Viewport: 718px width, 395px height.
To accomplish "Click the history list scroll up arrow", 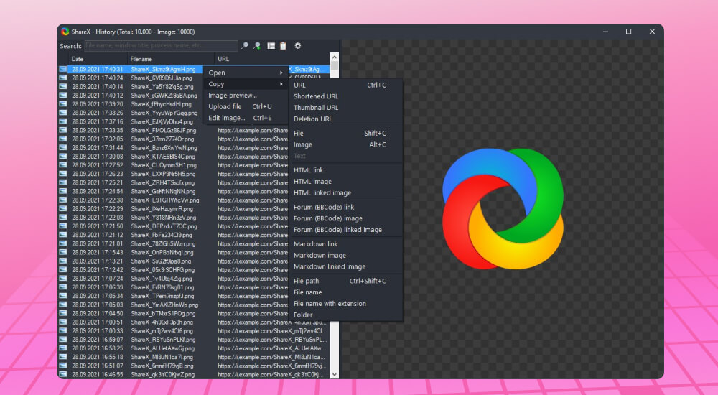I will 335,57.
